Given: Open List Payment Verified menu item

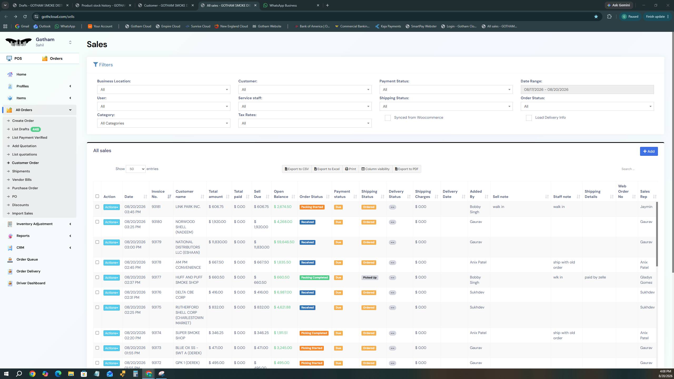Looking at the screenshot, I should [29, 138].
